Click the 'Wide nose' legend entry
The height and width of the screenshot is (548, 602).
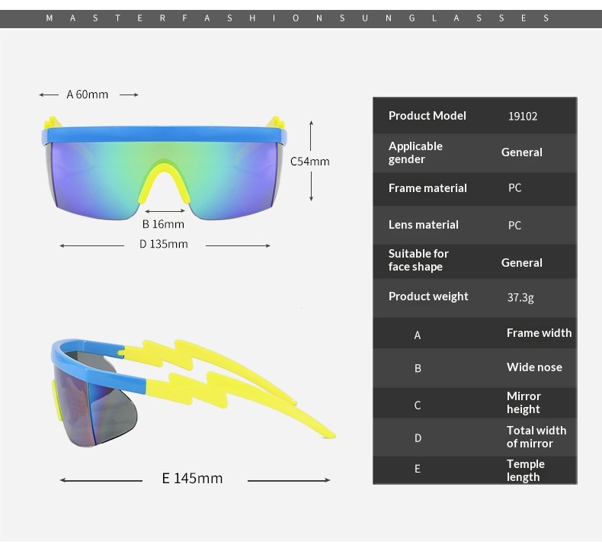click(534, 367)
